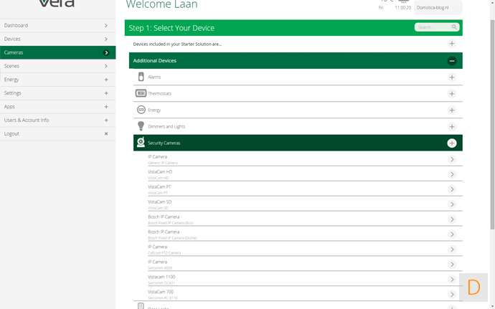Select the VistaCam HD camera
The width and height of the screenshot is (495, 309).
(294, 174)
